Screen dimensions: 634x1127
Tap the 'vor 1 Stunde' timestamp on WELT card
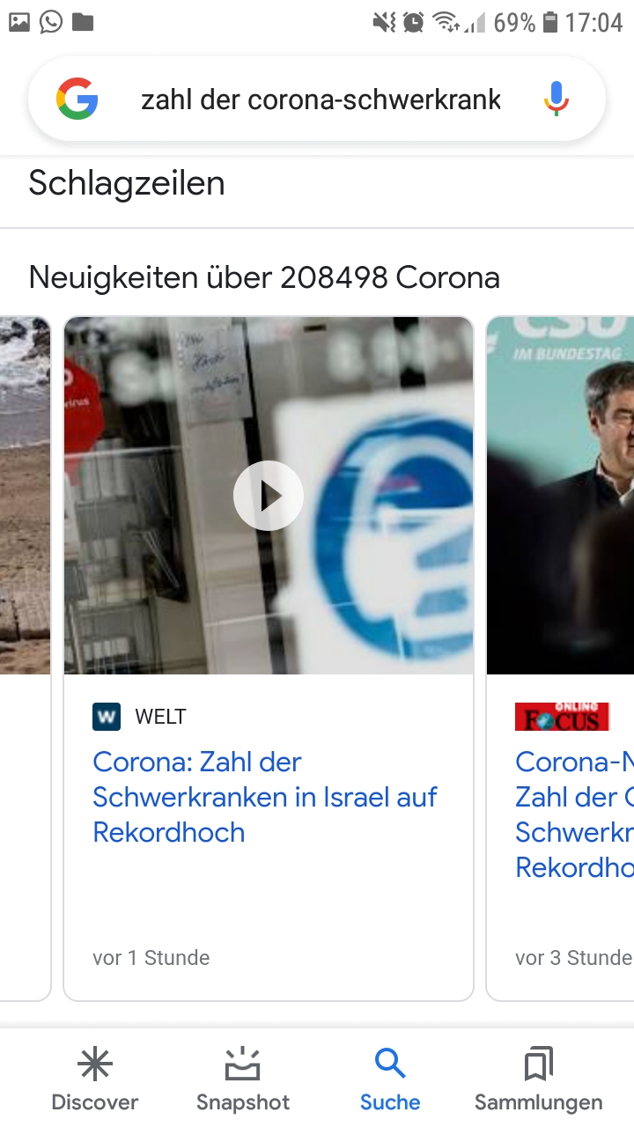point(151,958)
